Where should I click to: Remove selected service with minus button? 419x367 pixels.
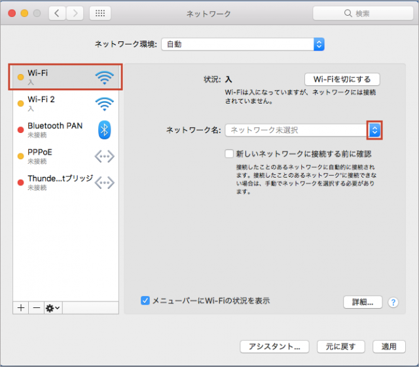tap(37, 307)
